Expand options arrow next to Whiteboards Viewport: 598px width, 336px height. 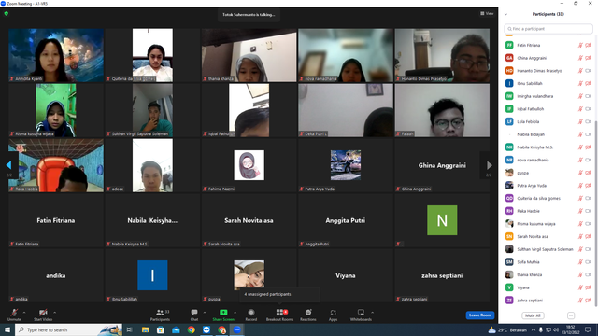(372, 313)
